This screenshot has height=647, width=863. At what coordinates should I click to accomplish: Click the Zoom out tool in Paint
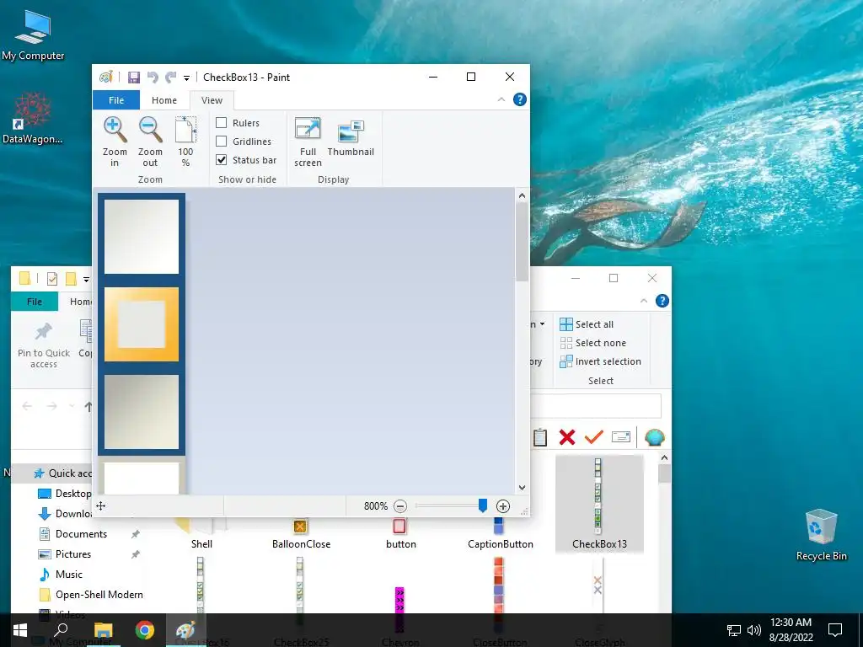[x=150, y=142]
